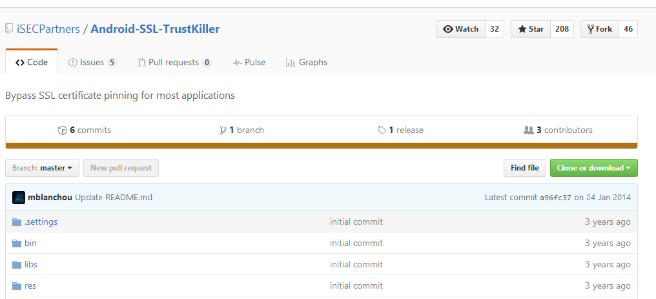The image size is (656, 299).
Task: Open the iSECPartners organization link
Action: 48,29
